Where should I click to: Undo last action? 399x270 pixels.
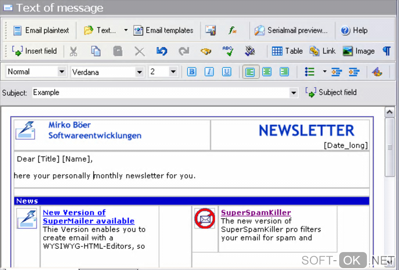click(162, 51)
